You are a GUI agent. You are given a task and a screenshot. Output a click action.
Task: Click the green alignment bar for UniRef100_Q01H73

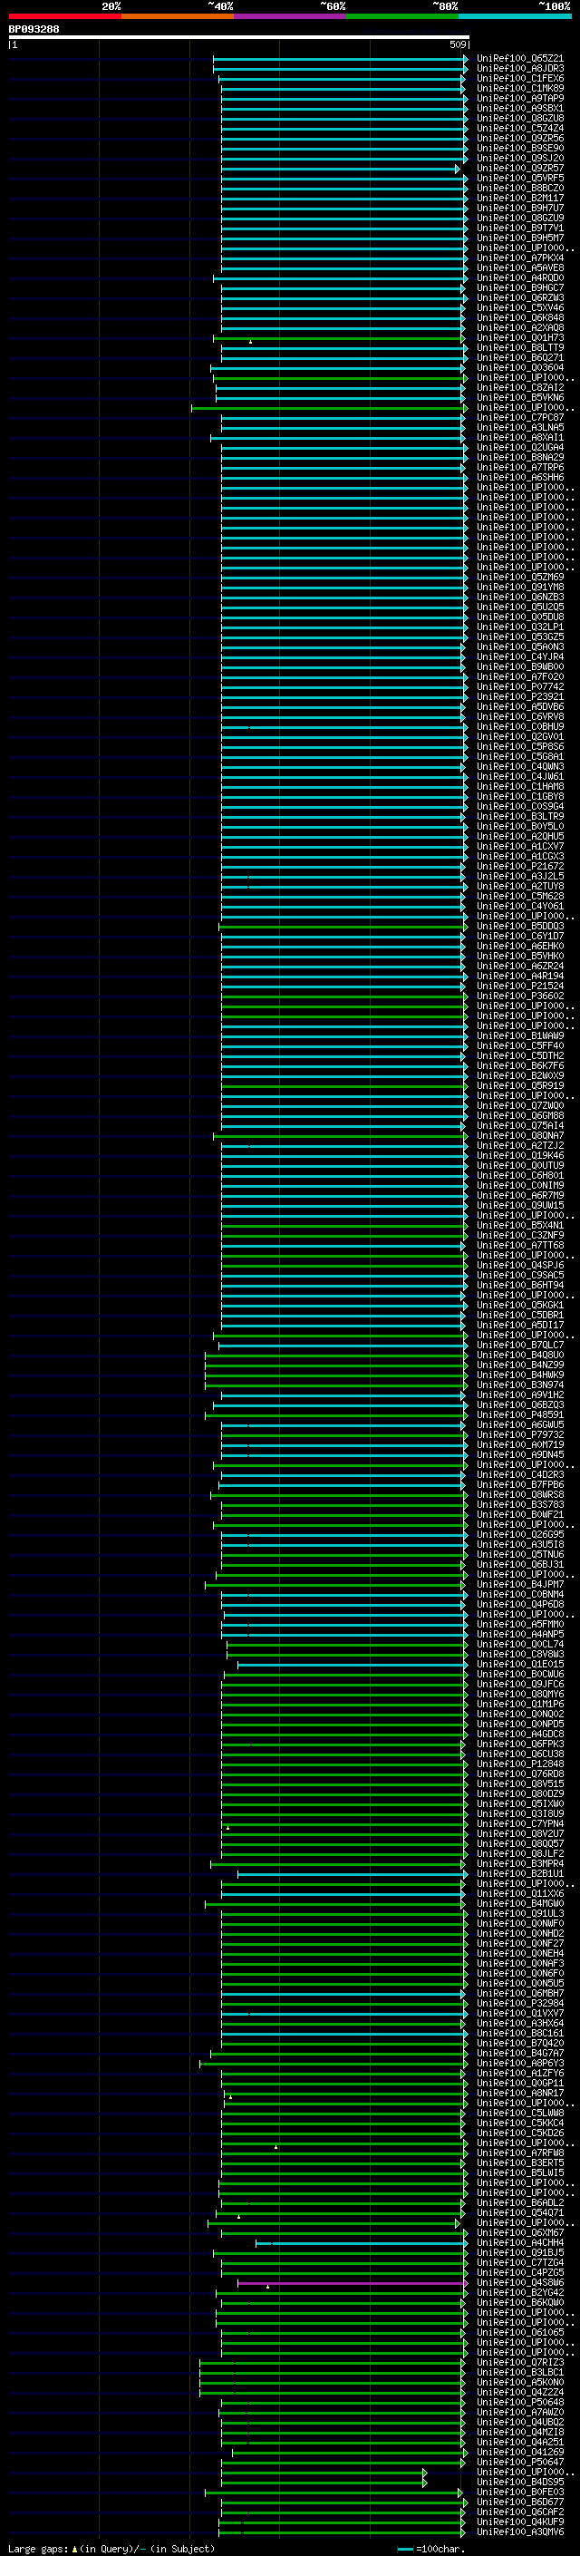pos(340,338)
